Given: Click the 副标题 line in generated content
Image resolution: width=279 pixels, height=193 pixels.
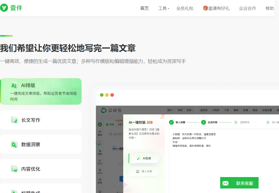Looking at the screenshot, I should pos(189,138).
